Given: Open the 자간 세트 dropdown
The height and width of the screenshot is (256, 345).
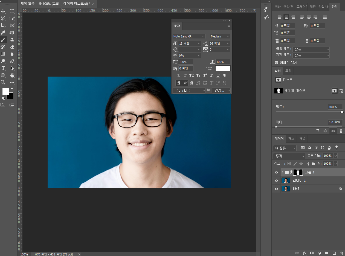Looking at the screenshot, I should coord(311,55).
